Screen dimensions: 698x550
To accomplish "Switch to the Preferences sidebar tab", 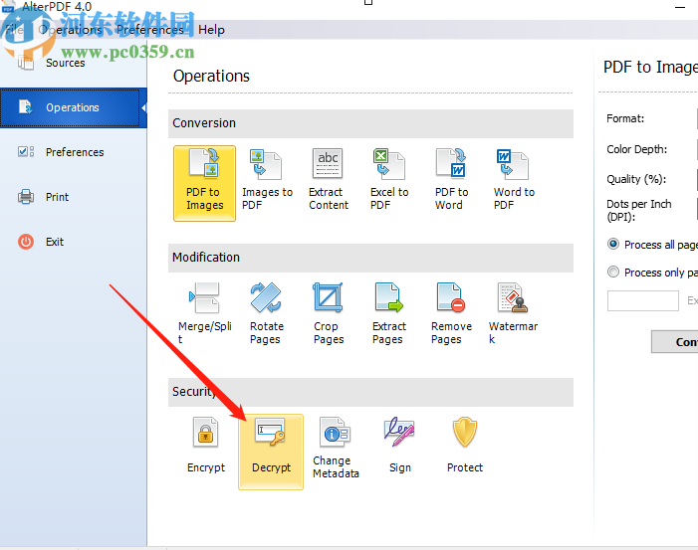I will tap(74, 152).
